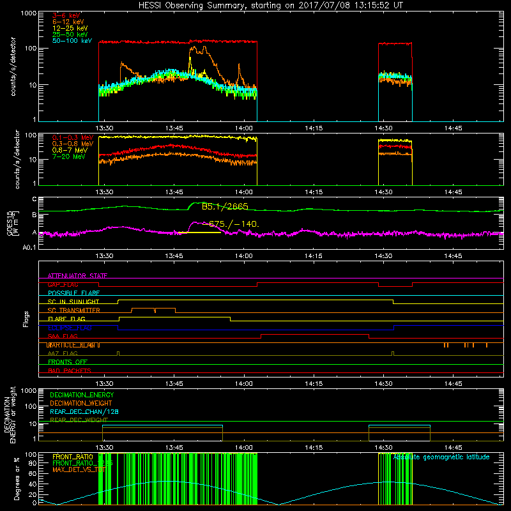
Task: Click the 0.8-7 MeV legend label
Action: pos(70,150)
